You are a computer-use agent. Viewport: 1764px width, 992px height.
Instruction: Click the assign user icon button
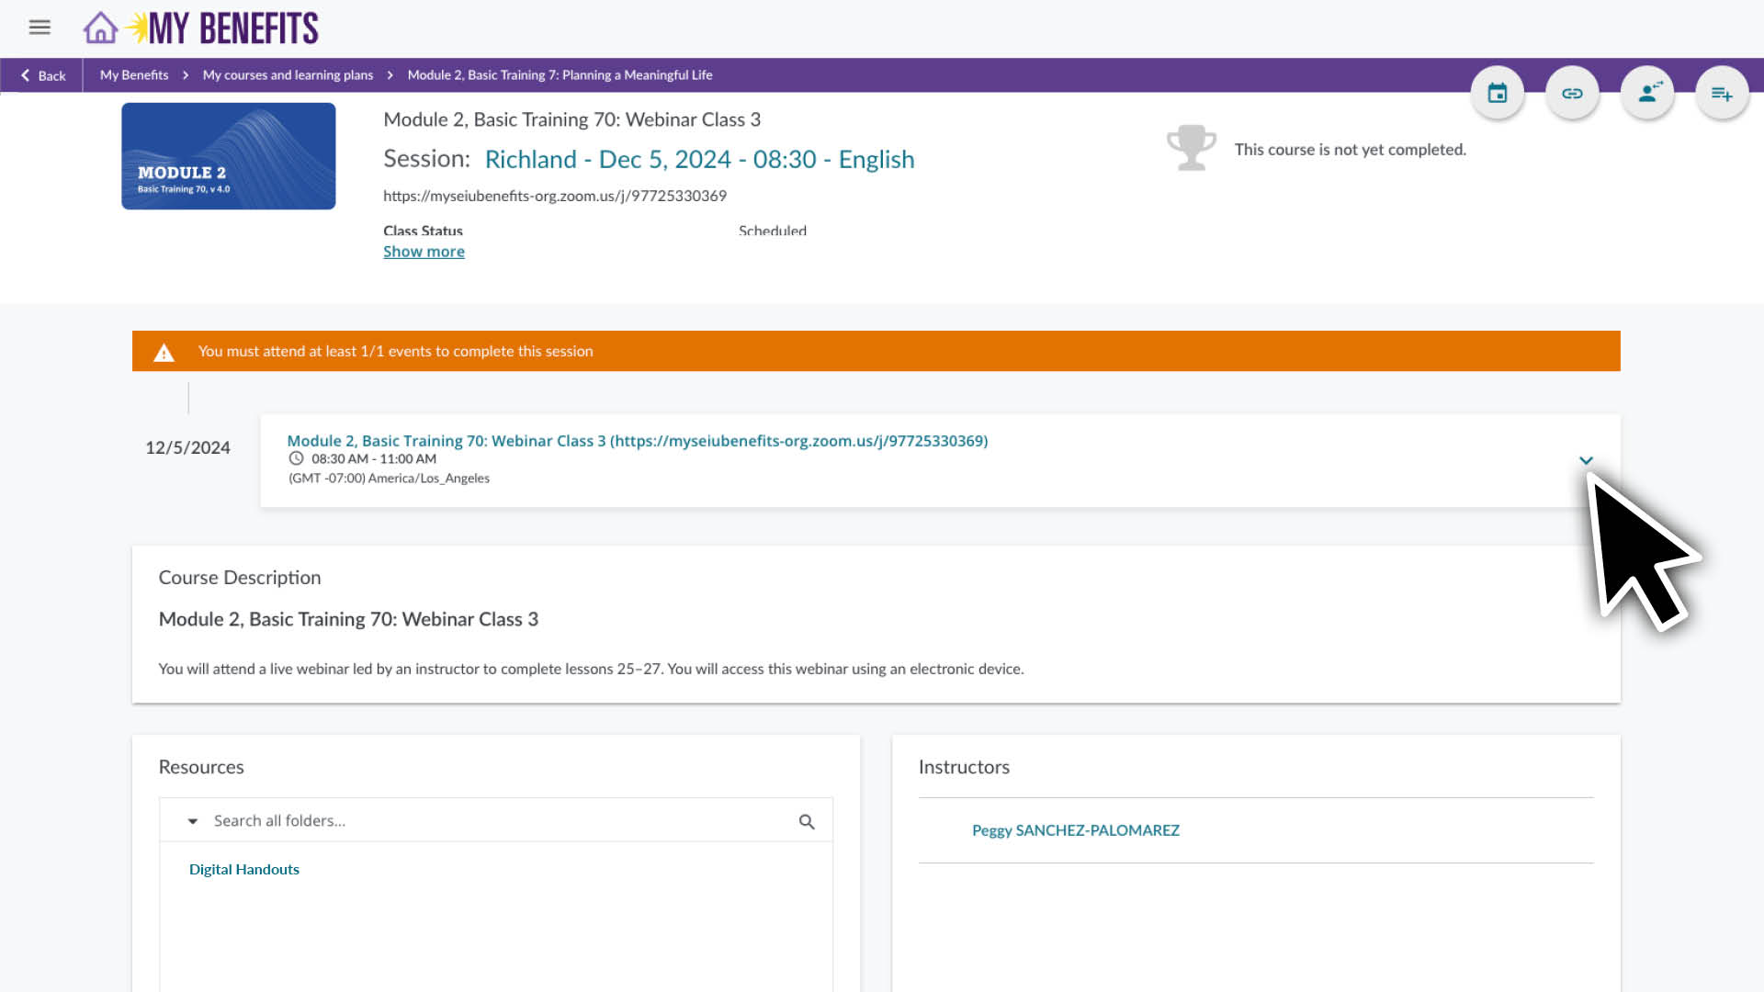1647,93
